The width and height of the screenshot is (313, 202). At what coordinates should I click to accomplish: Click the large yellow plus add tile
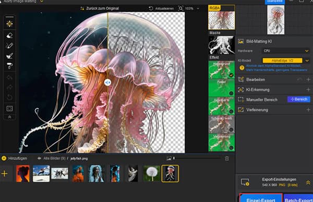4,174
